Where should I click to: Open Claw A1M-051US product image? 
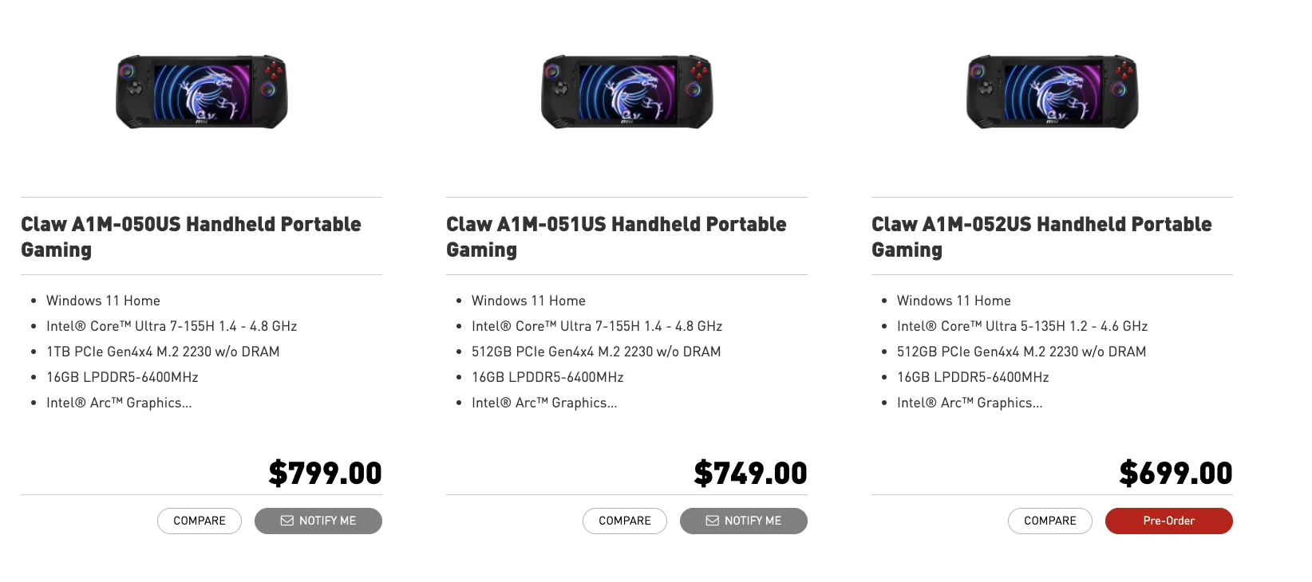coord(627,92)
